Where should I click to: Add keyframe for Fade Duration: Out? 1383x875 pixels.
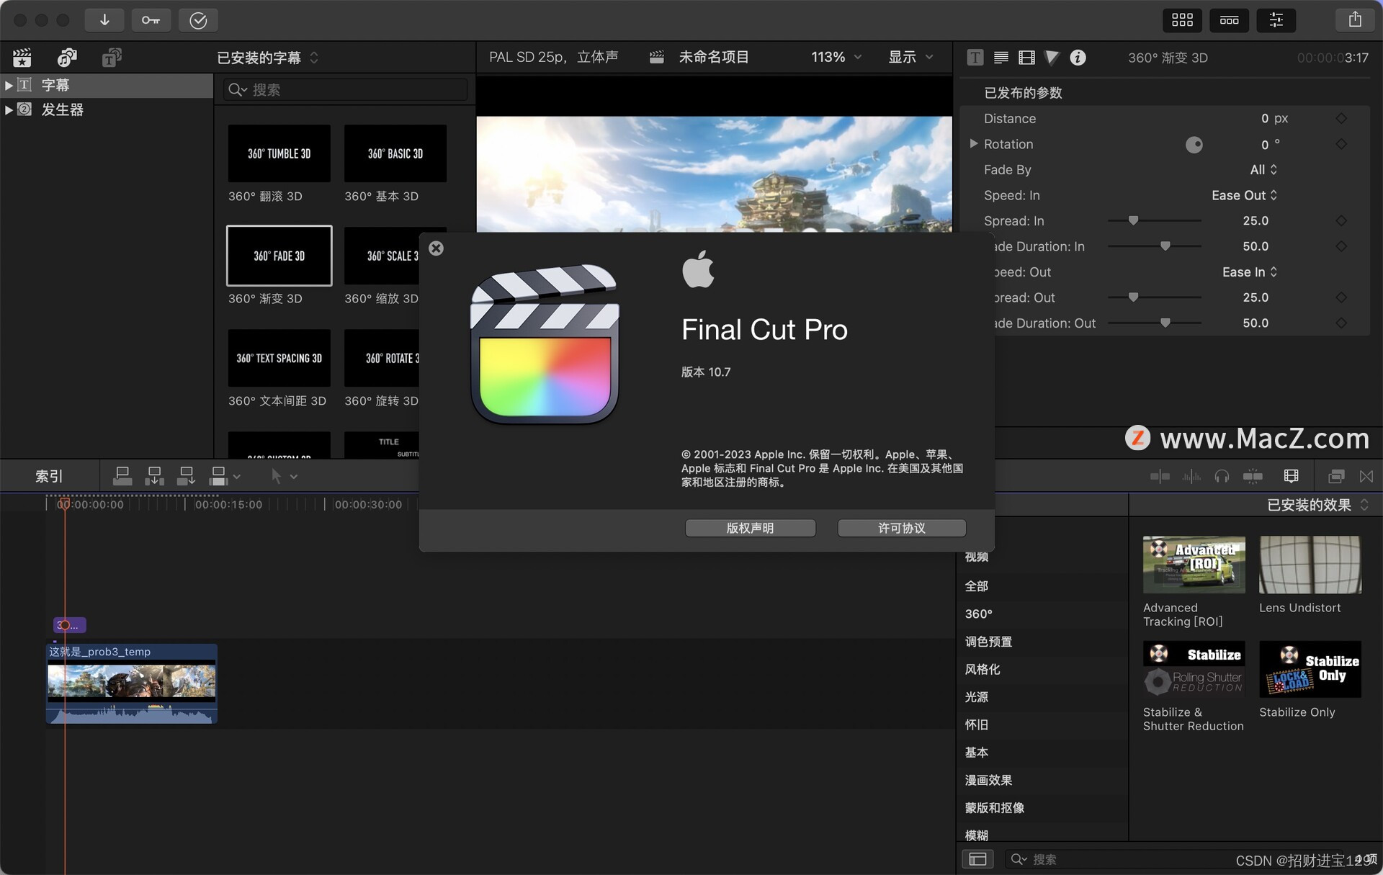[x=1341, y=323]
